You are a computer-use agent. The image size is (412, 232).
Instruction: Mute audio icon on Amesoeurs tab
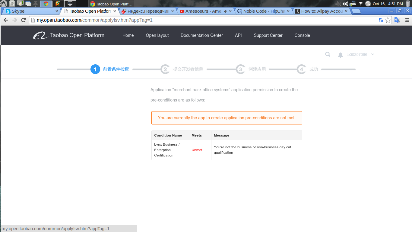coord(225,11)
